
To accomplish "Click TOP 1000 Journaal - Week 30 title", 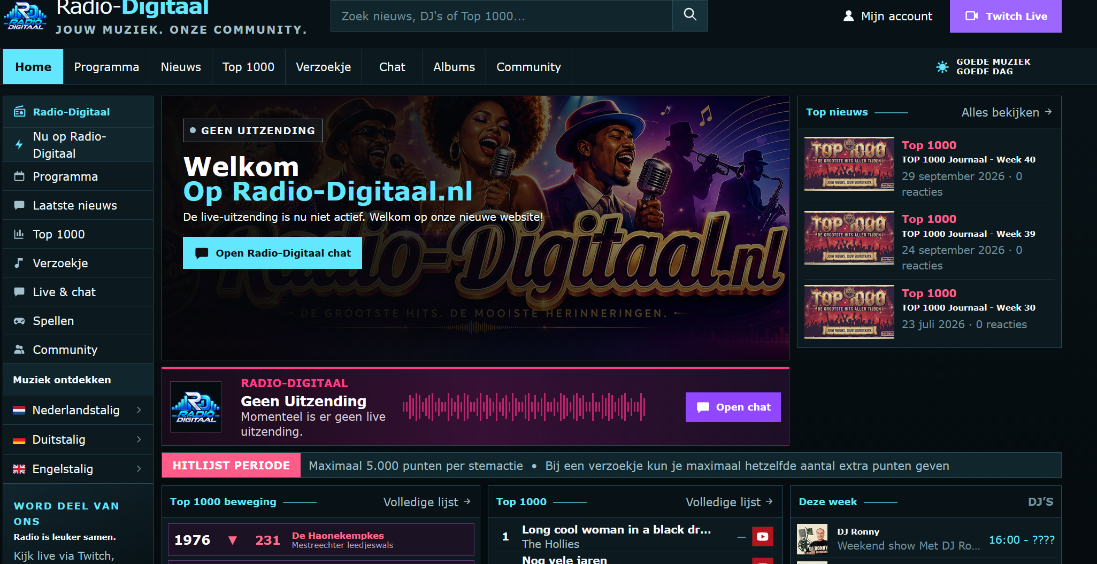I will click(968, 308).
